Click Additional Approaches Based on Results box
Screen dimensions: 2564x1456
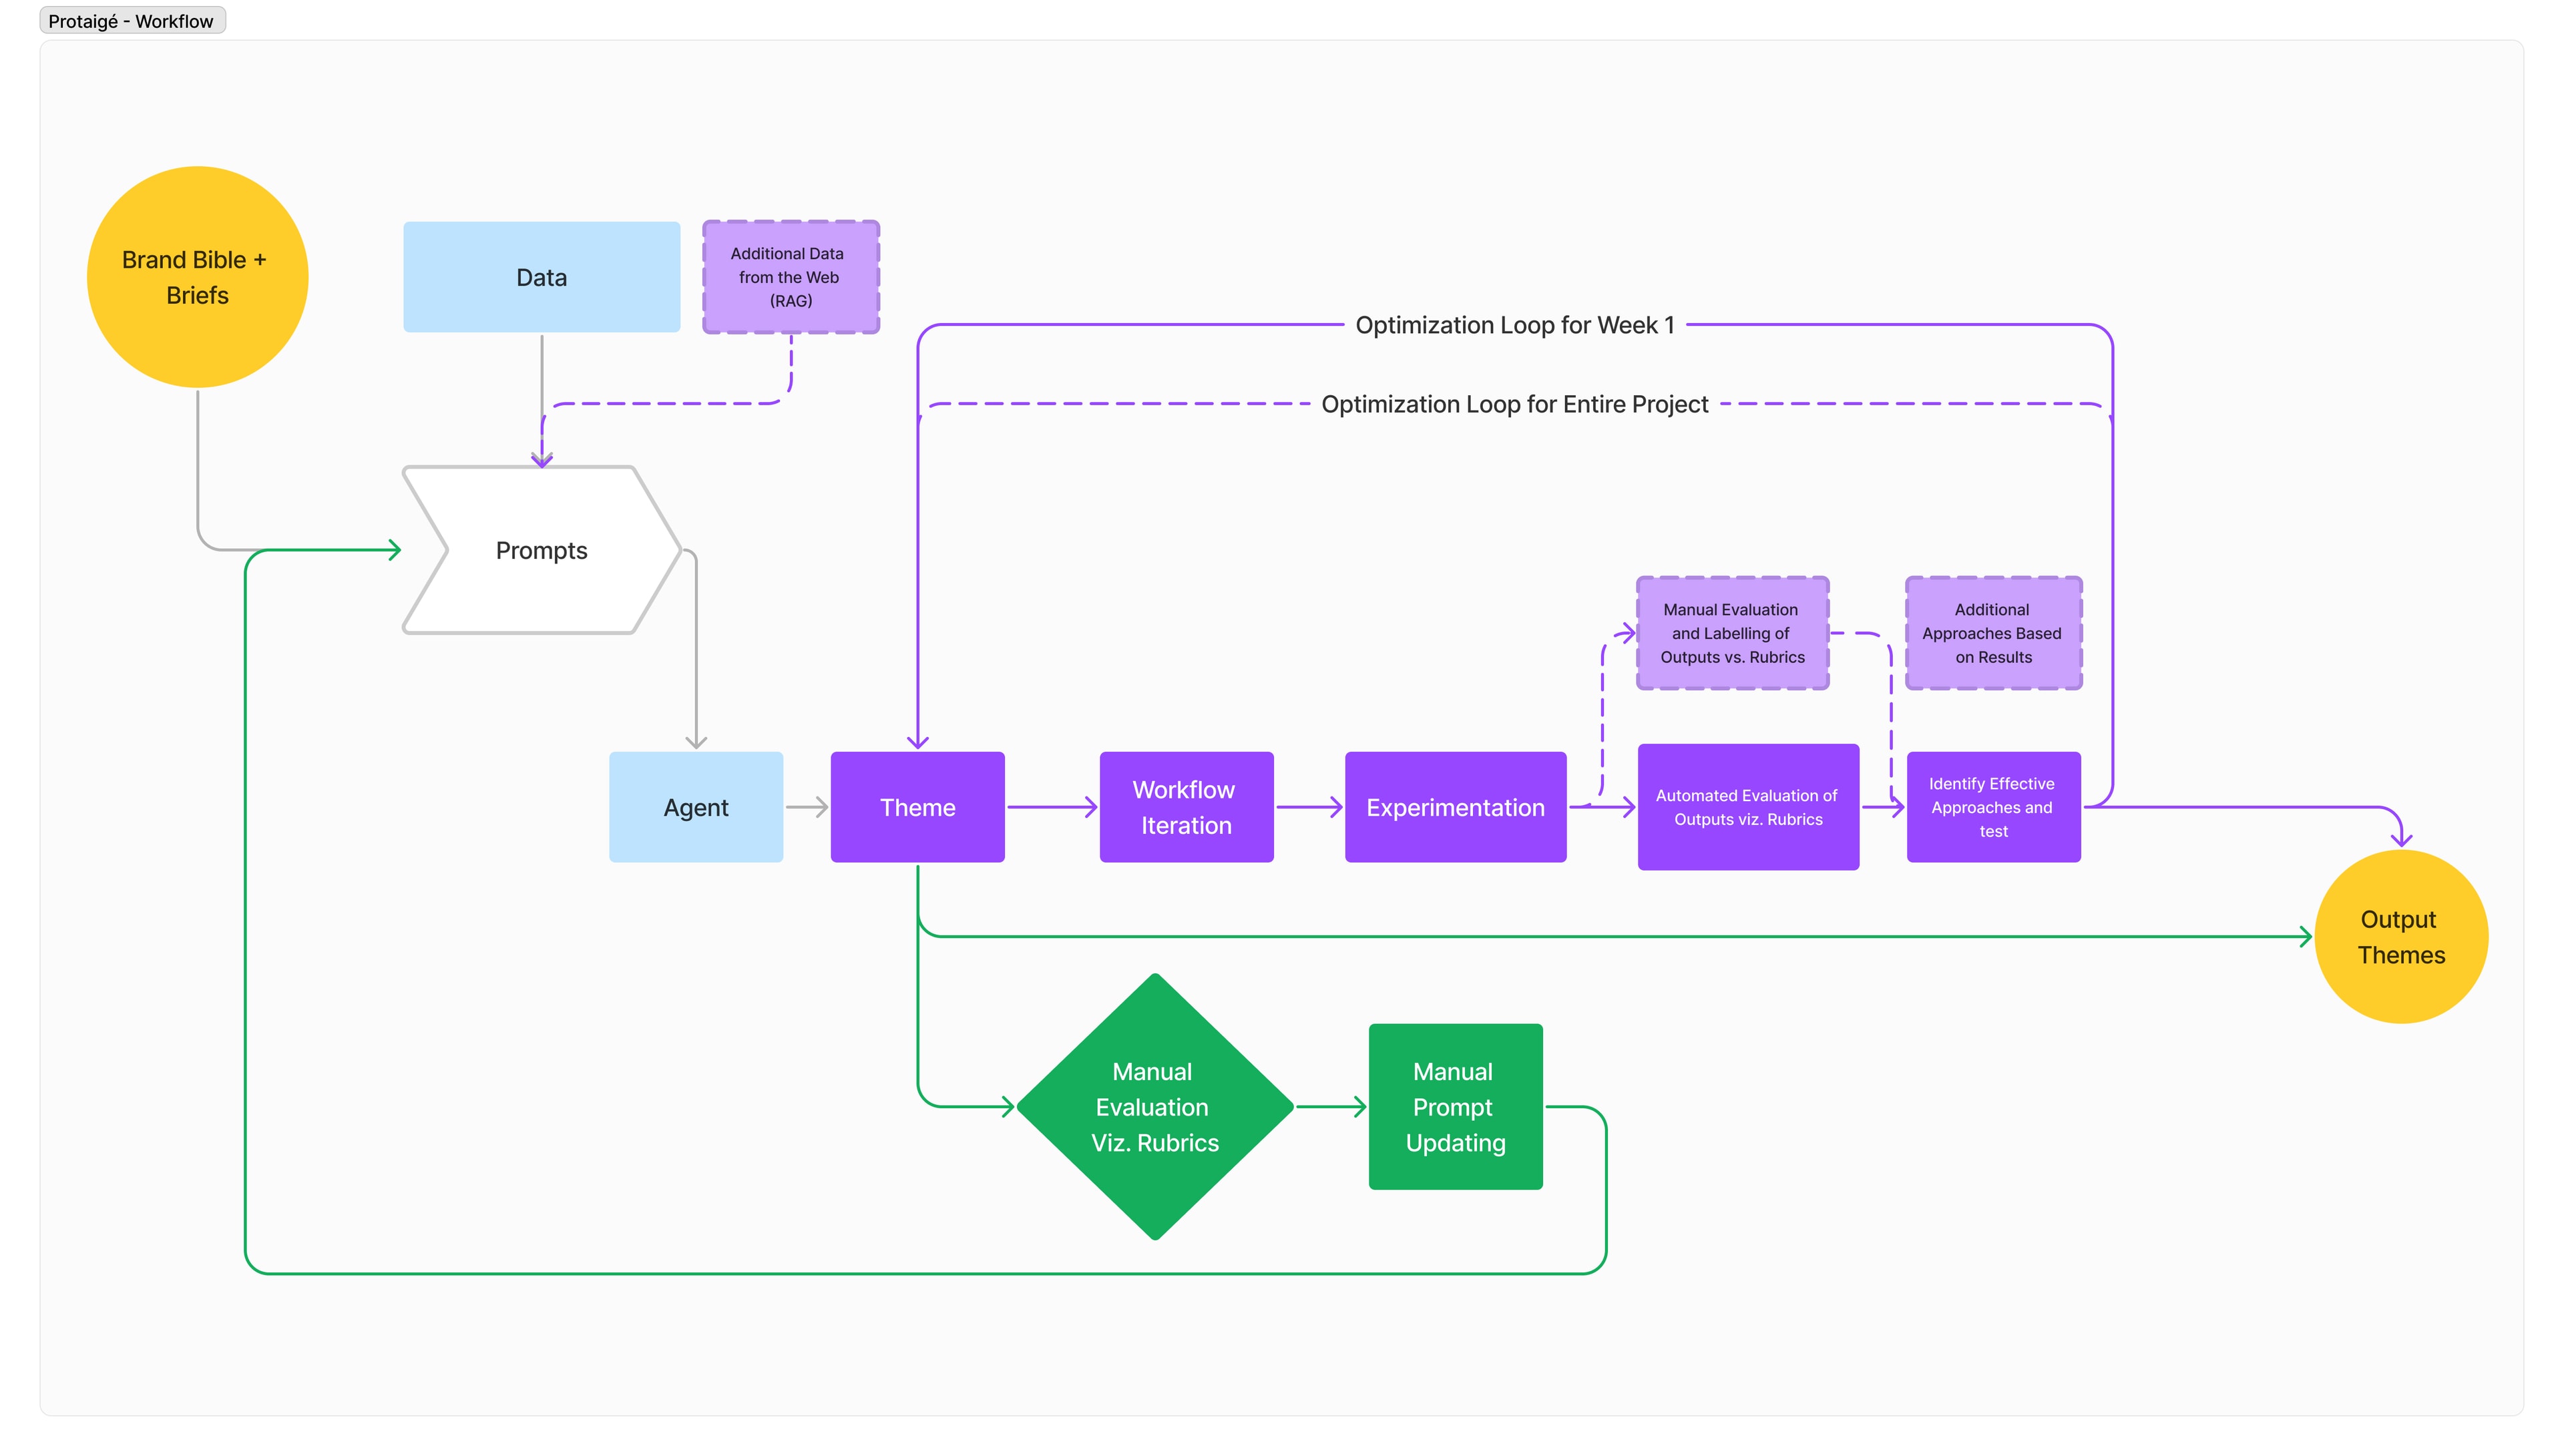coord(1992,633)
